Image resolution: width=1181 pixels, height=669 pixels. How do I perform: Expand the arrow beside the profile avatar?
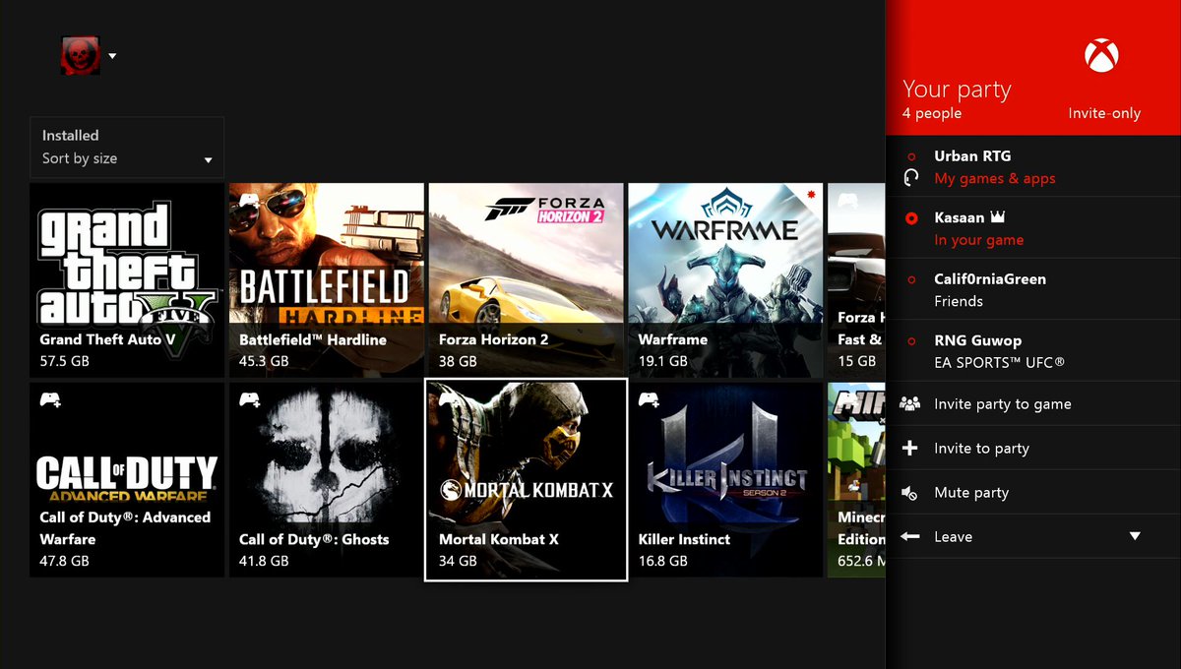[112, 56]
